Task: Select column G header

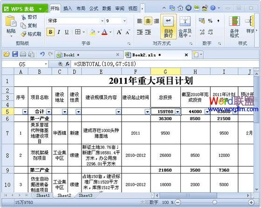Action: tap(165, 72)
